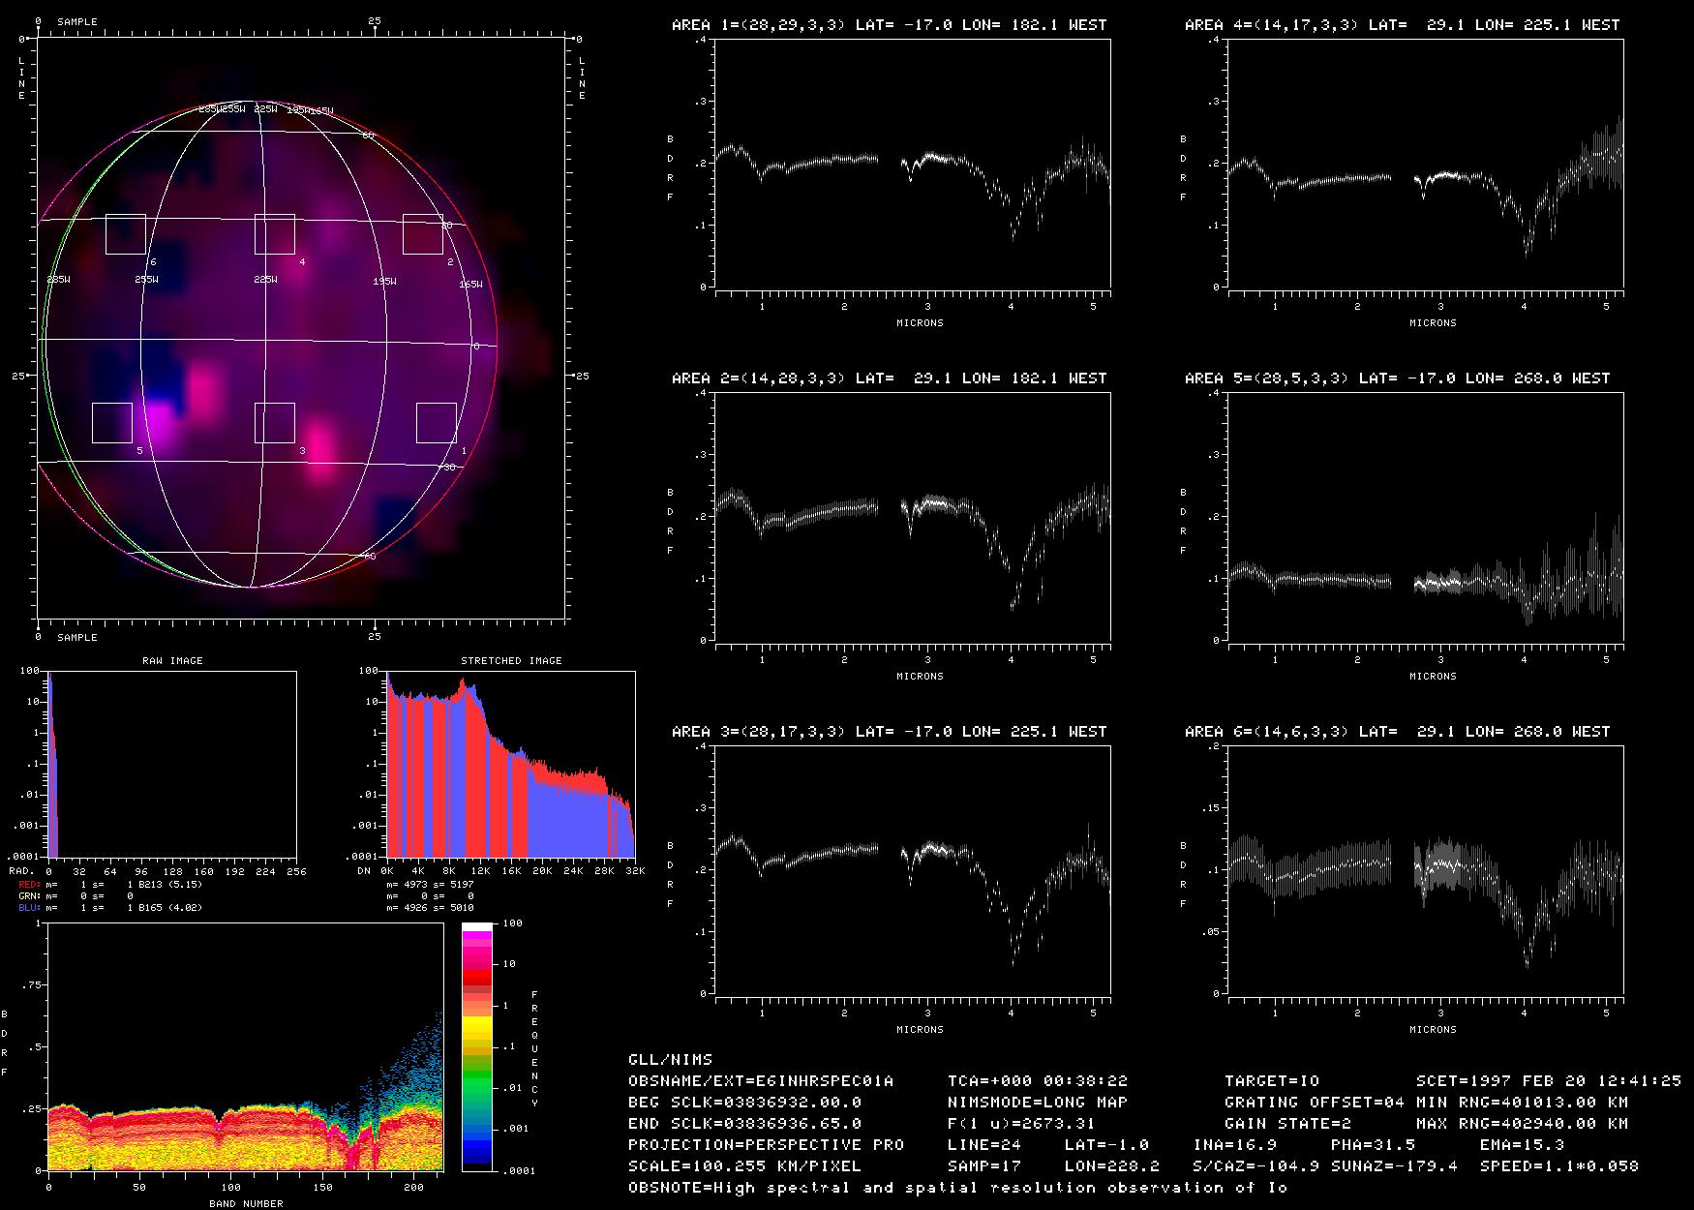Click the area 4 box on the Io image
The height and width of the screenshot is (1210, 1694).
click(275, 234)
